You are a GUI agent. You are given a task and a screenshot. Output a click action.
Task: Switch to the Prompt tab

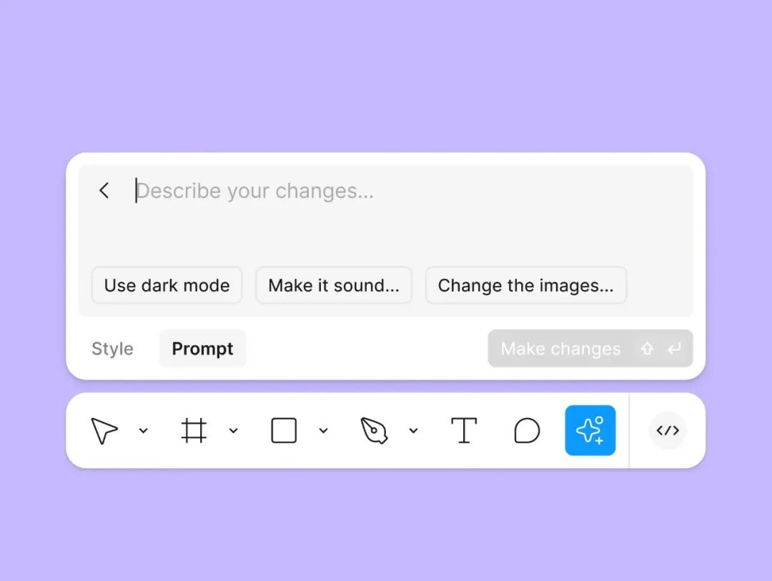tap(202, 348)
